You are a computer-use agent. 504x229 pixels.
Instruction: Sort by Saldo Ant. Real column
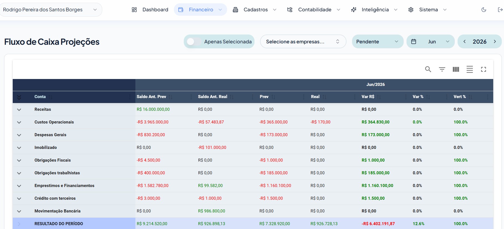pos(232,97)
